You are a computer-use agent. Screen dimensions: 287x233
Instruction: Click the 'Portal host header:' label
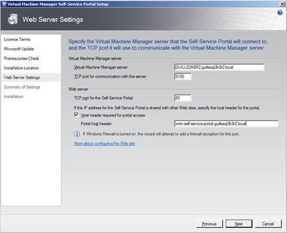click(x=96, y=124)
